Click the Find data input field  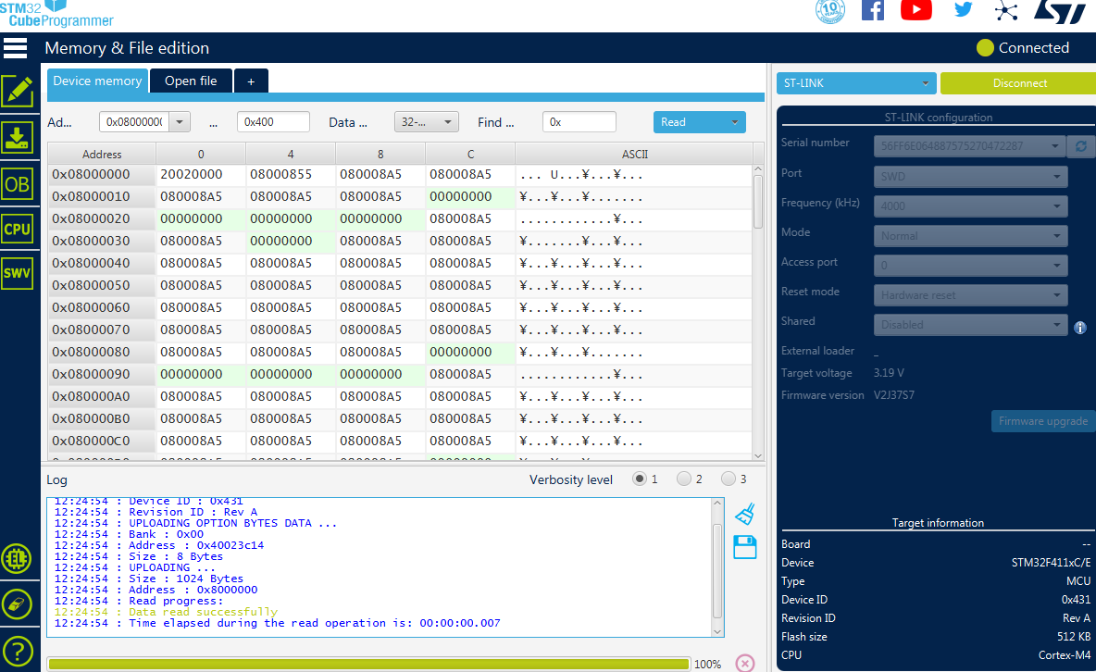tap(579, 121)
